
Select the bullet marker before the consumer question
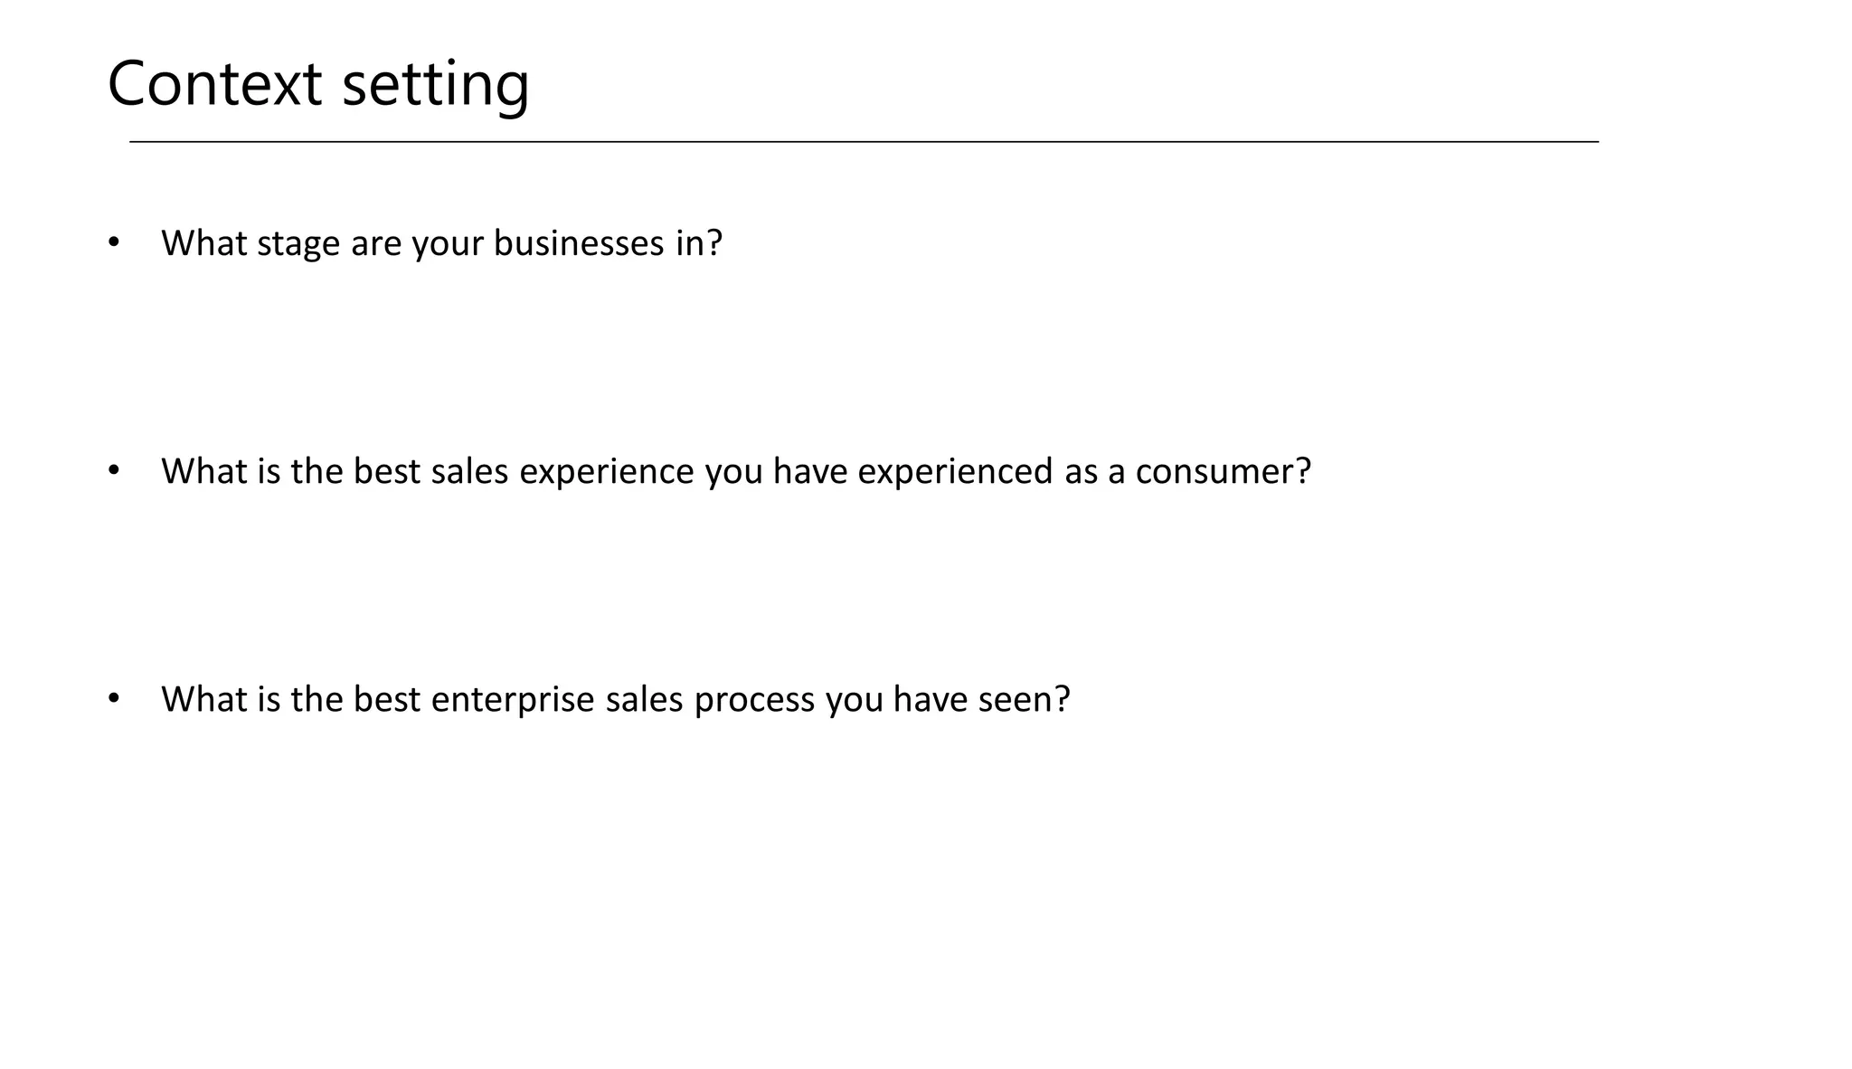113,469
